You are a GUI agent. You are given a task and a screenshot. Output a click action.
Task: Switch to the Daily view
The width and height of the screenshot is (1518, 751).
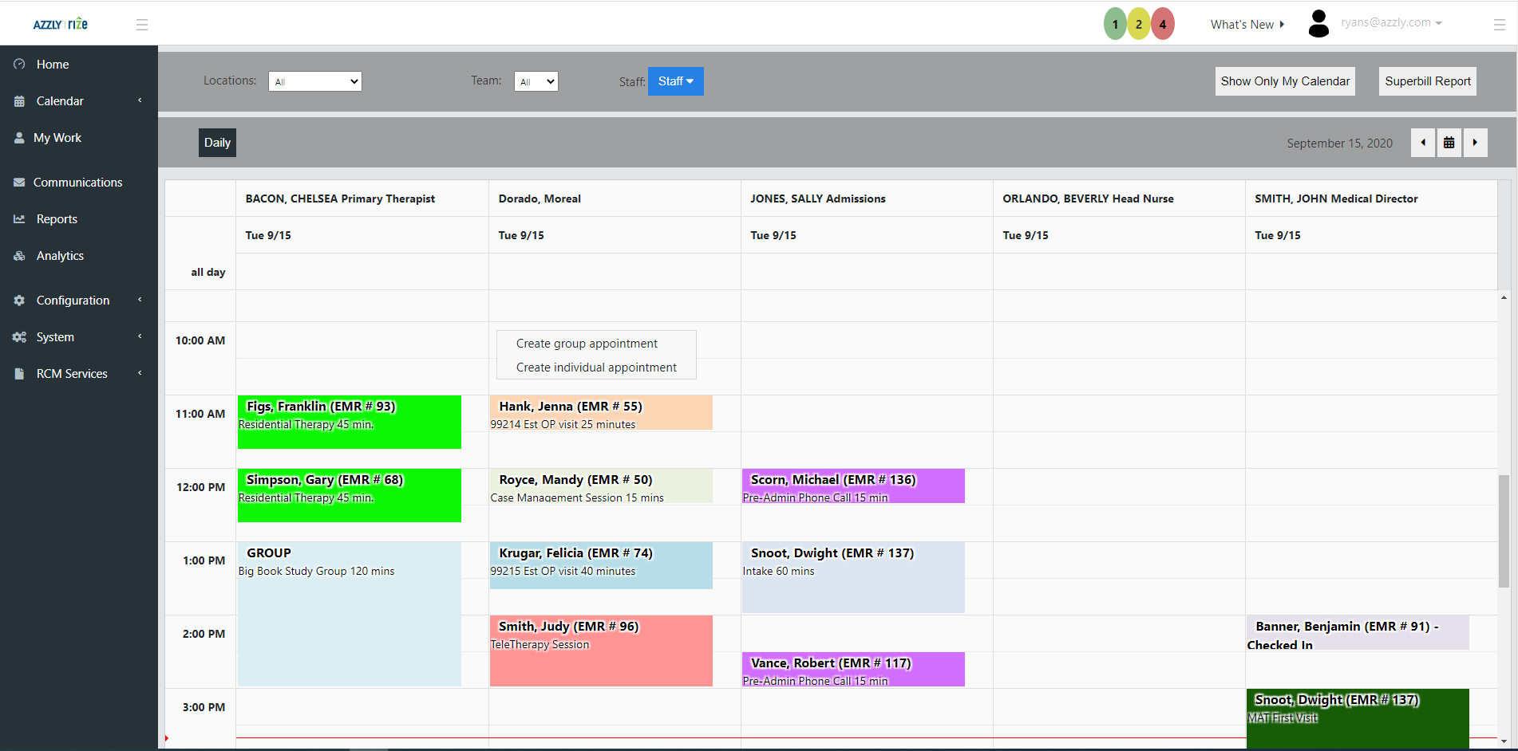217,143
